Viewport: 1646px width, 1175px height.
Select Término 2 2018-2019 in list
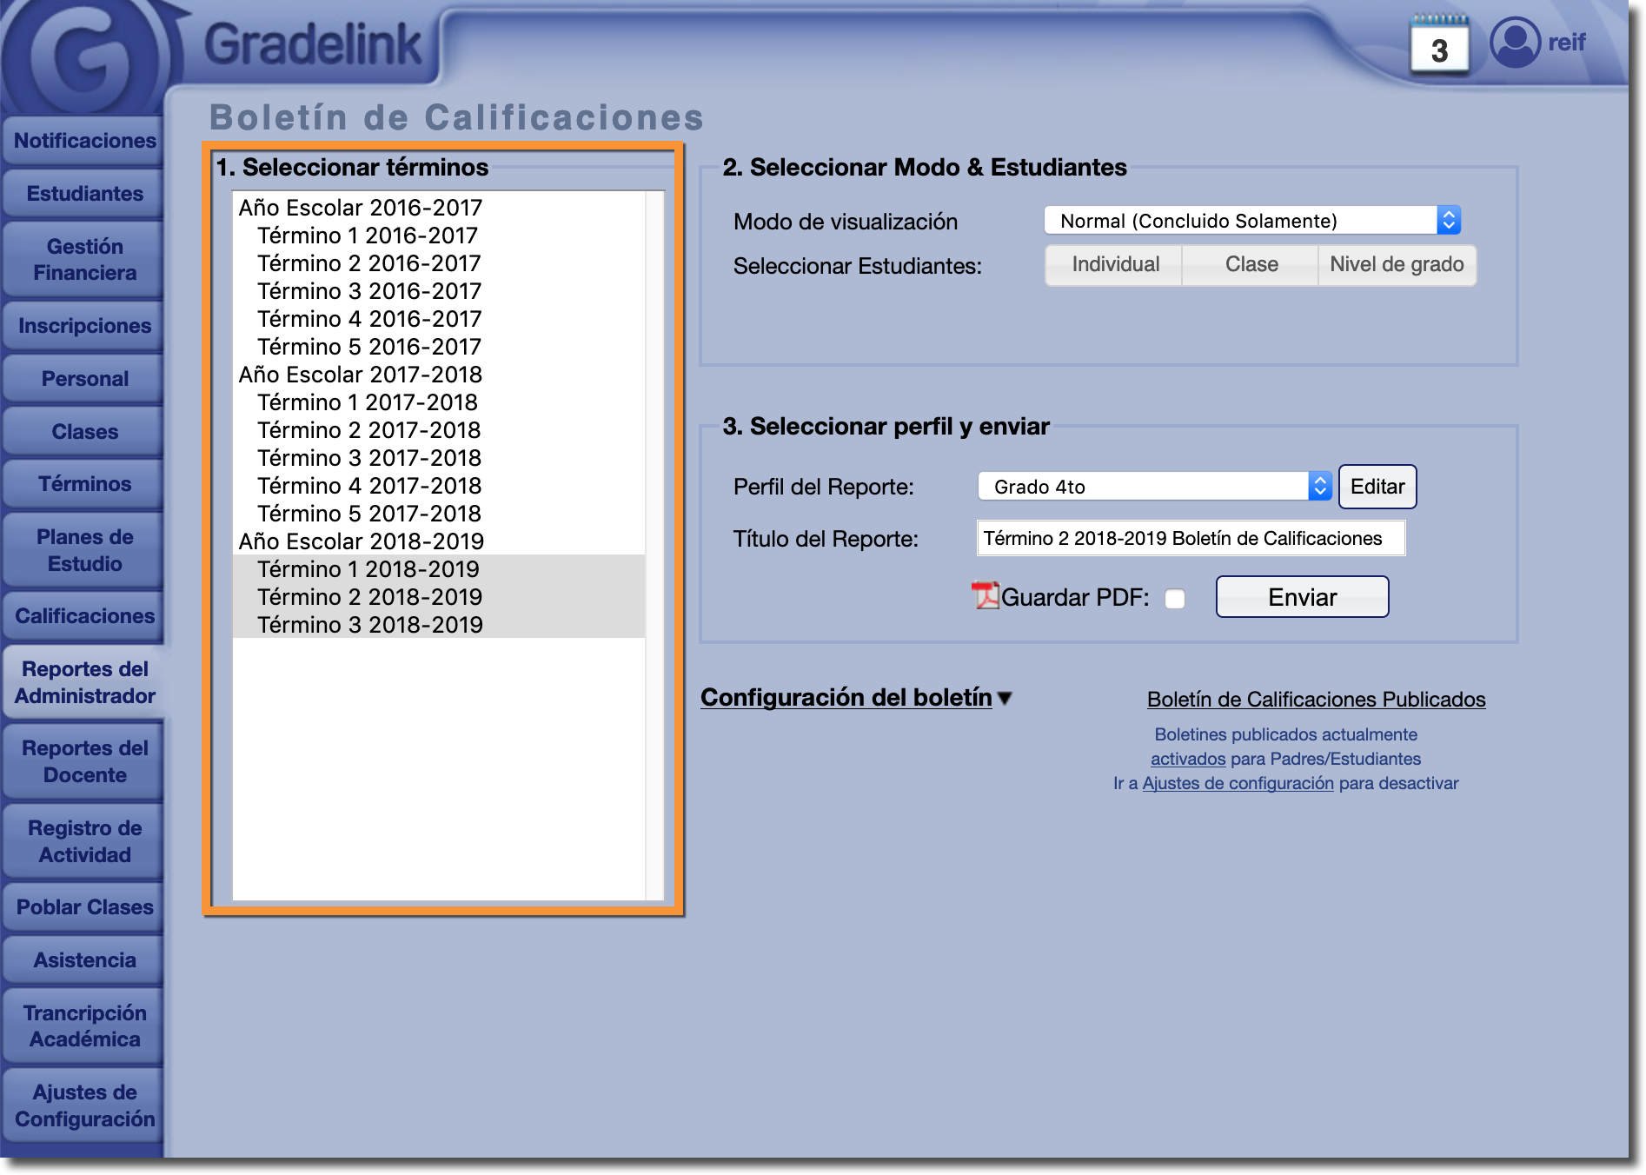point(369,597)
